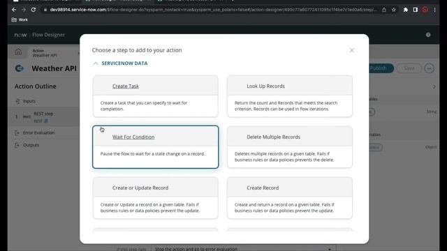Reload the browser page
The width and height of the screenshot is (447, 251).
point(34,10)
